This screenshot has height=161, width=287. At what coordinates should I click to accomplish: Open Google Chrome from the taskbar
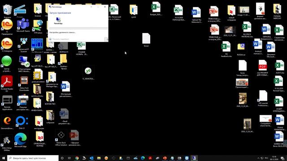pyautogui.click(x=77, y=158)
